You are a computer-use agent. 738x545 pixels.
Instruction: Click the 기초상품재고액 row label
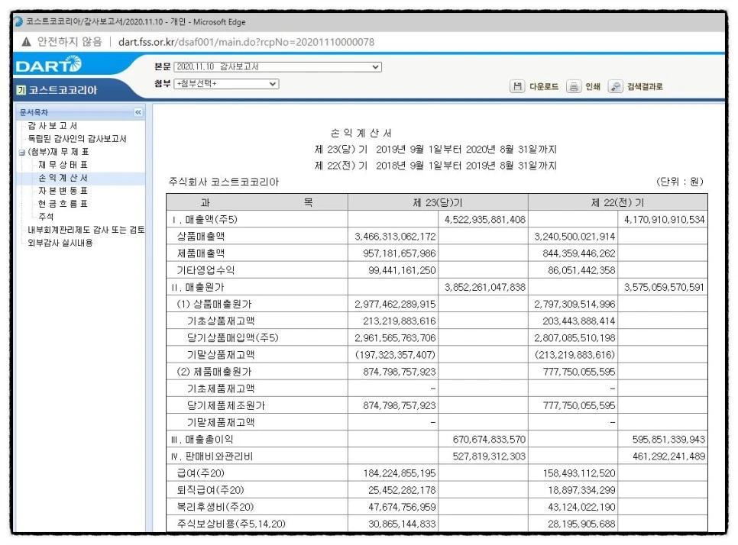[x=221, y=321]
